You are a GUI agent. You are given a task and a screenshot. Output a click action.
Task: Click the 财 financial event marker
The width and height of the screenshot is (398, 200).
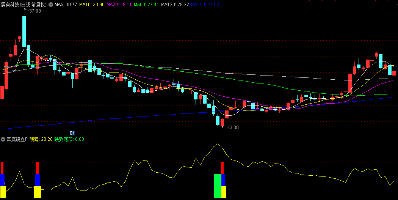[x=72, y=133]
